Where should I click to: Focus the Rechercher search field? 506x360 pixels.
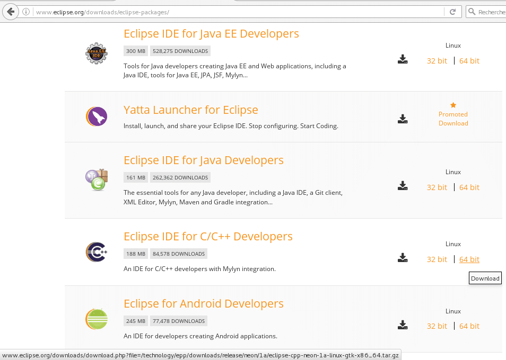click(486, 12)
